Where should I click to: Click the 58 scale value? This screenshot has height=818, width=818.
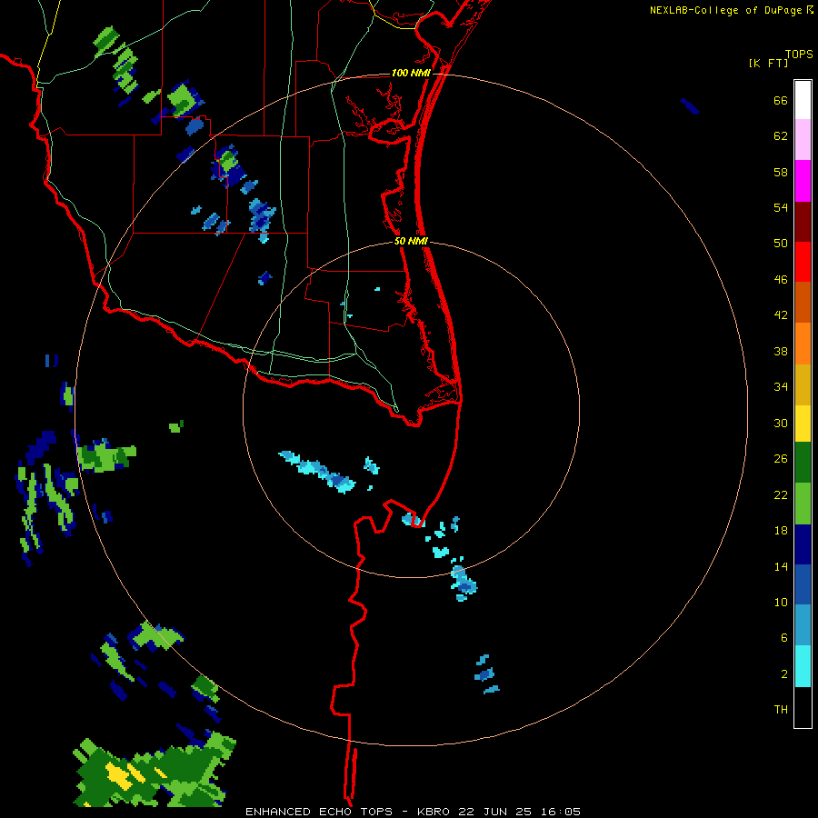781,172
